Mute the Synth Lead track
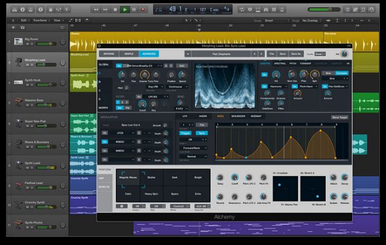This screenshot has width=386, height=245. pos(27,168)
